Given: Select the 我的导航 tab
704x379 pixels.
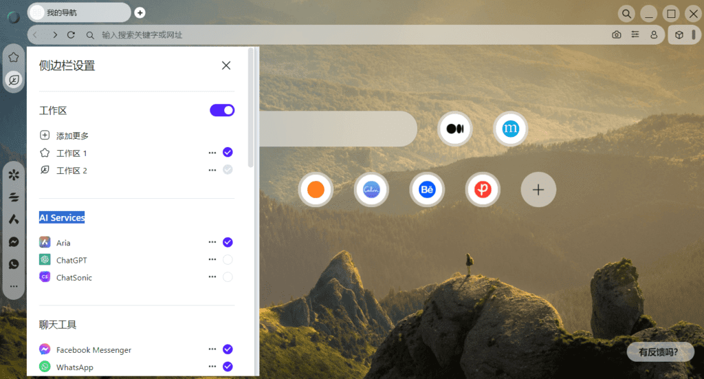Looking at the screenshot, I should coord(79,12).
